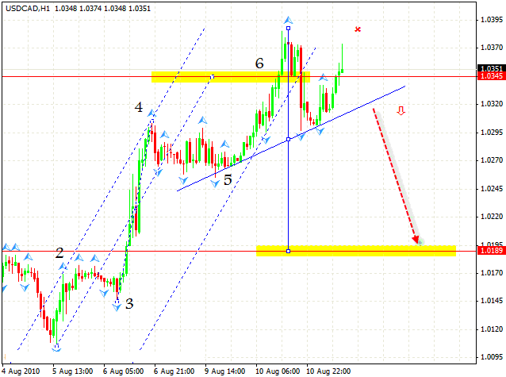Select the 6 Aug 21:00 time label
The height and width of the screenshot is (377, 506).
174,371
